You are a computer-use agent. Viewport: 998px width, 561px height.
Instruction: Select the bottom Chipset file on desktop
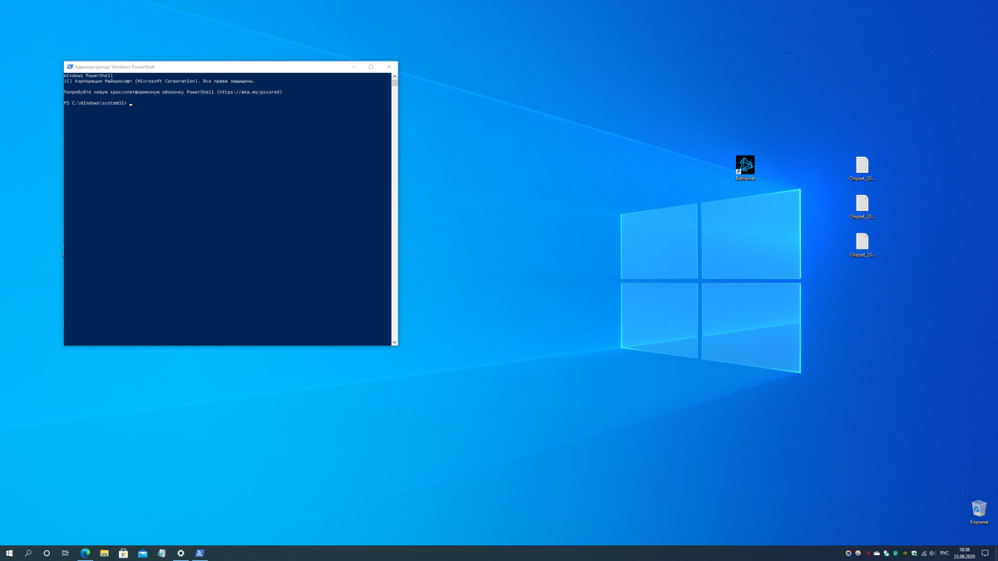[862, 243]
